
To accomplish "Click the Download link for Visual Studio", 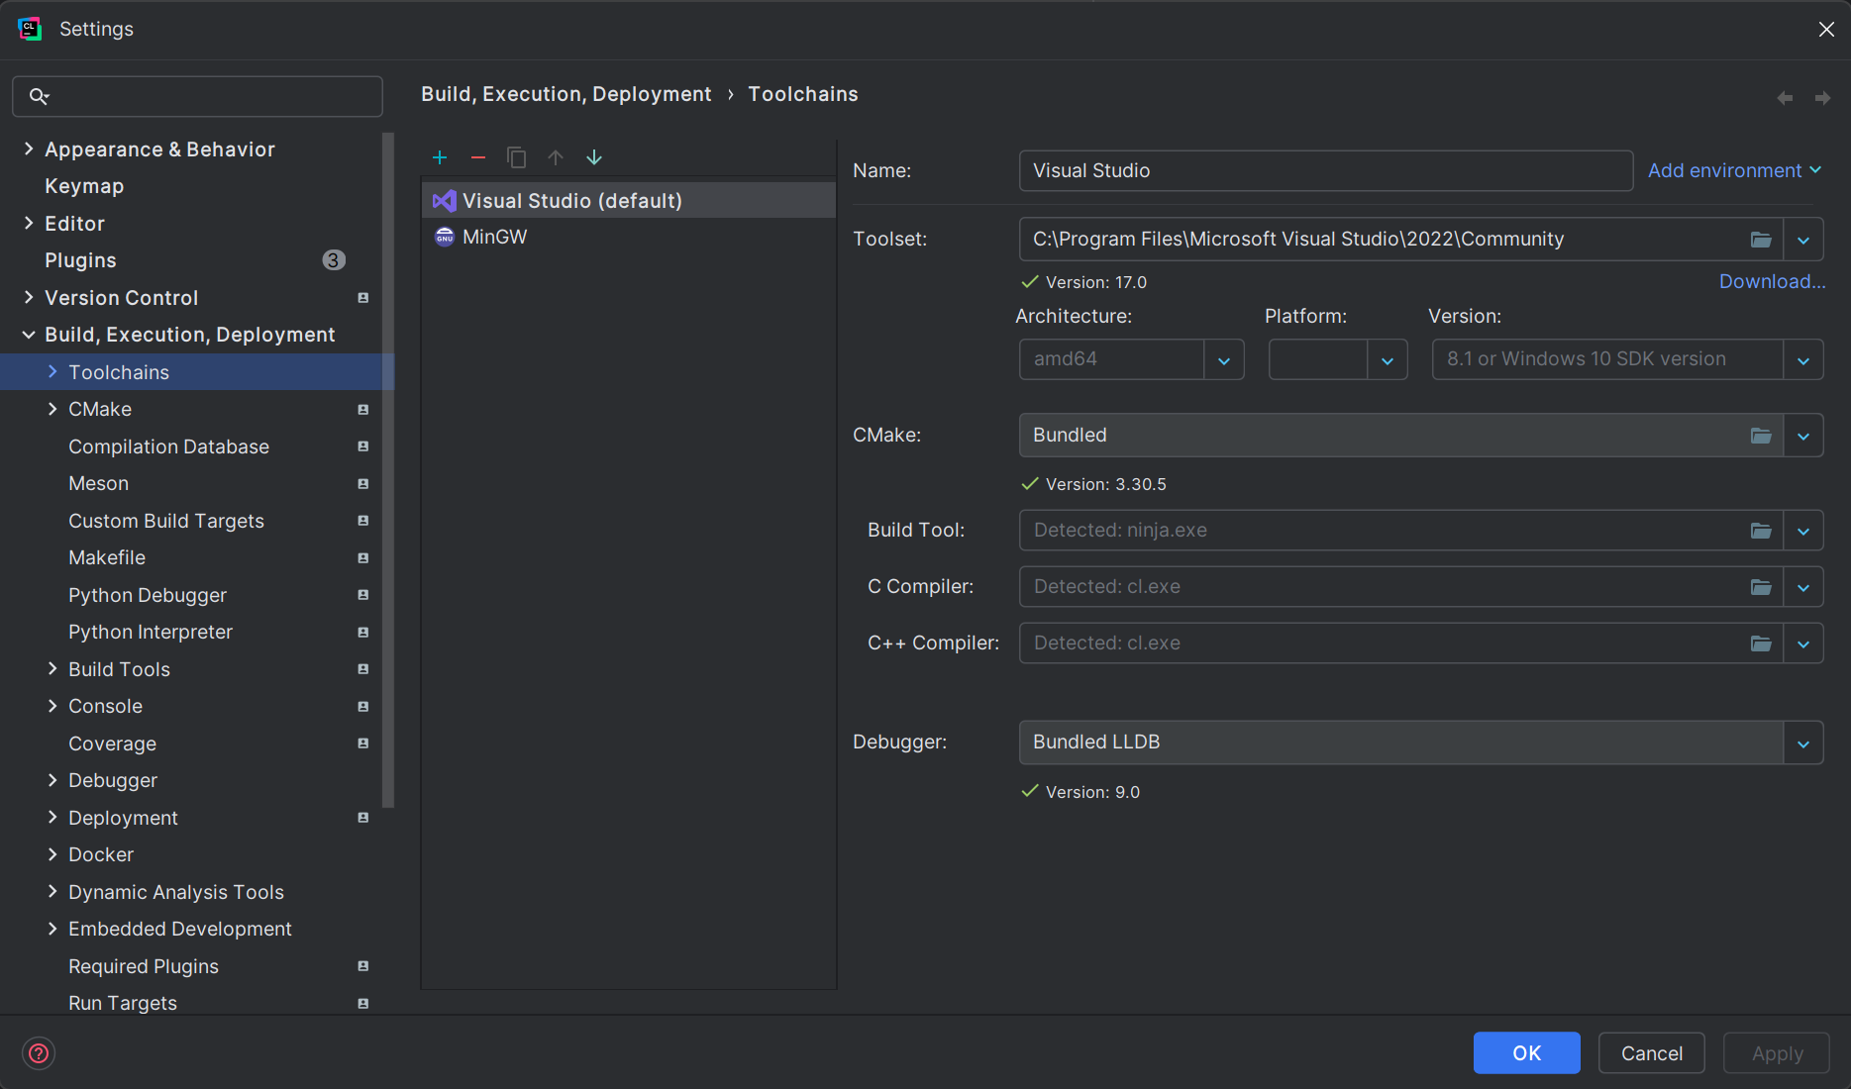I will pyautogui.click(x=1772, y=281).
